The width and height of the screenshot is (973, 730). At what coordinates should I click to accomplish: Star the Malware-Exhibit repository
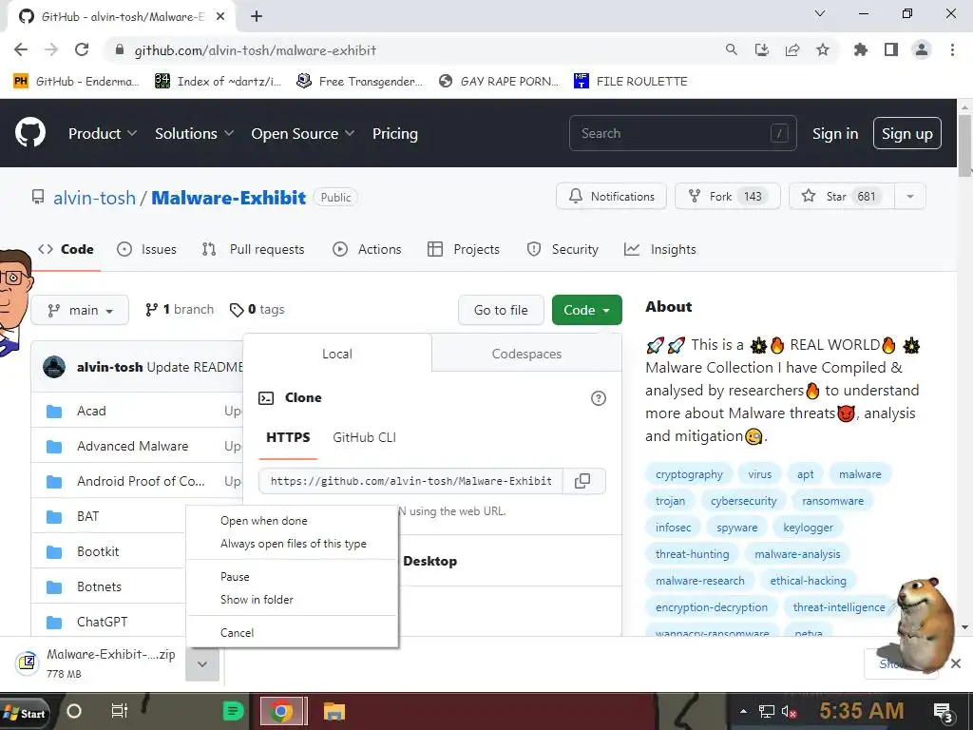coord(842,196)
